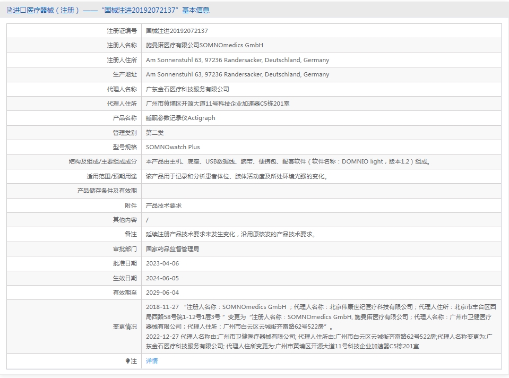Click the registrant name SOMNOmedics GmbH cell
Viewport: 509px width, 378px height.
click(x=204, y=46)
